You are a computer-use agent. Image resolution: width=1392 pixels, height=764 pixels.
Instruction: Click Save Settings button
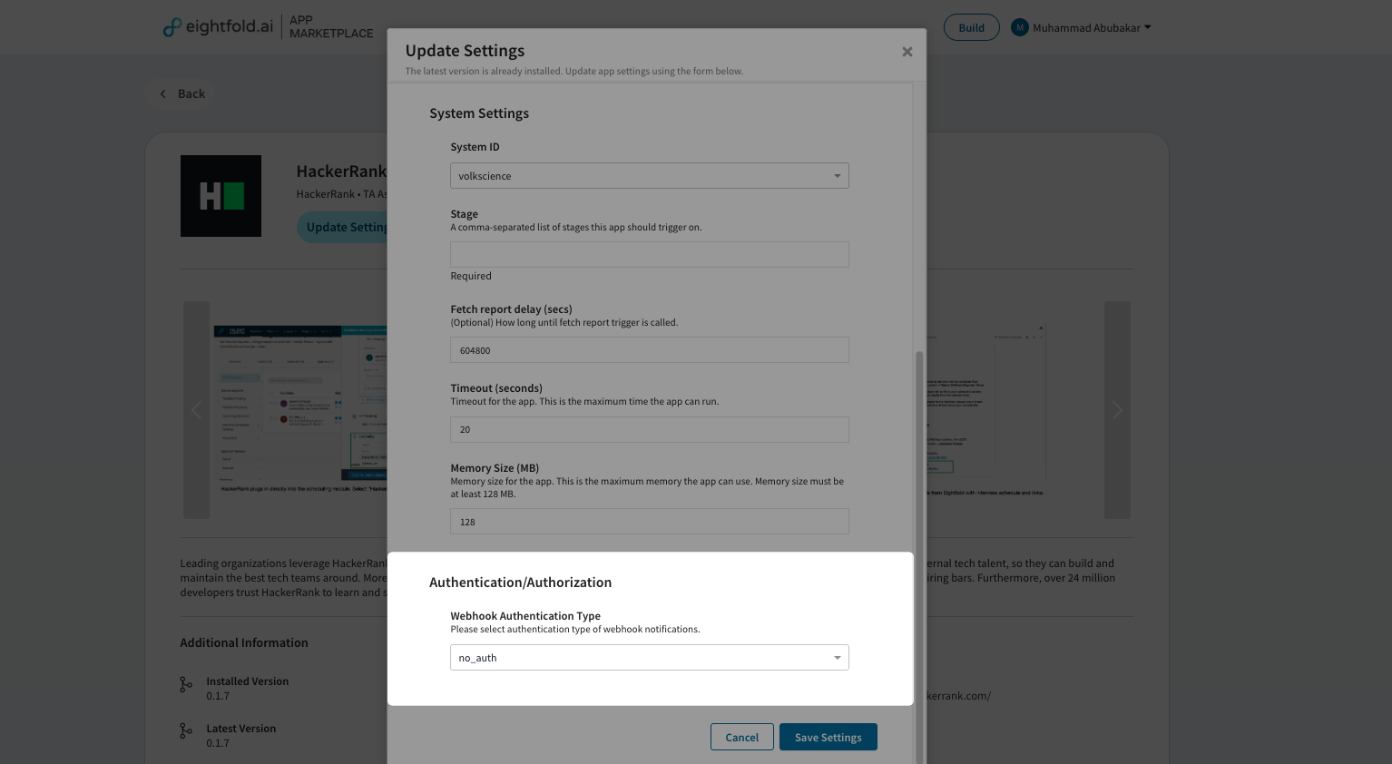point(828,737)
